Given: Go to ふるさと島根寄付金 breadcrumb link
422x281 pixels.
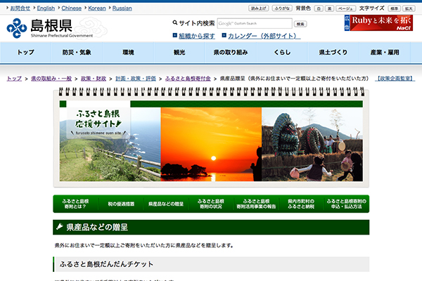Looking at the screenshot, I should [188, 79].
